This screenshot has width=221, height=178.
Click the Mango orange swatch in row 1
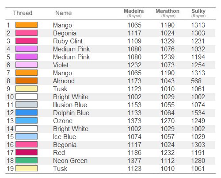point(27,25)
